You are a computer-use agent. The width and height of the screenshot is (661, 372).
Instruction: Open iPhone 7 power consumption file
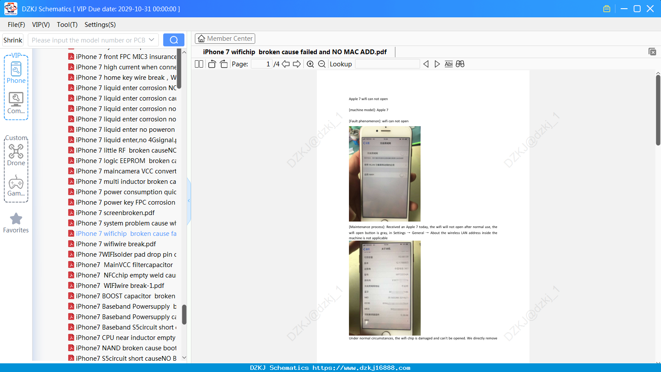pyautogui.click(x=122, y=192)
